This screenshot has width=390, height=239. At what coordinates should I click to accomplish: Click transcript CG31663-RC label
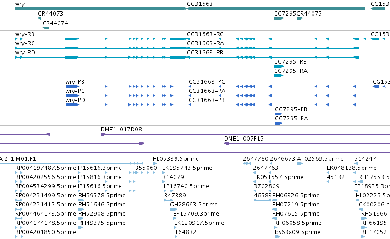pos(205,34)
